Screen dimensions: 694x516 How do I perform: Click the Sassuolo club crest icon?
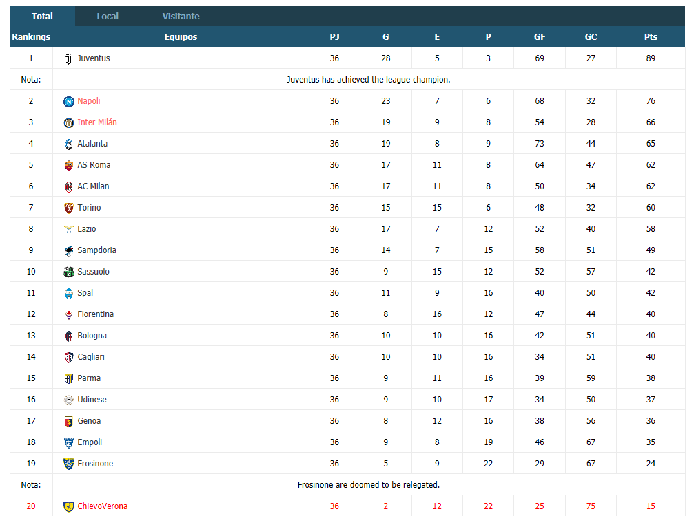69,272
